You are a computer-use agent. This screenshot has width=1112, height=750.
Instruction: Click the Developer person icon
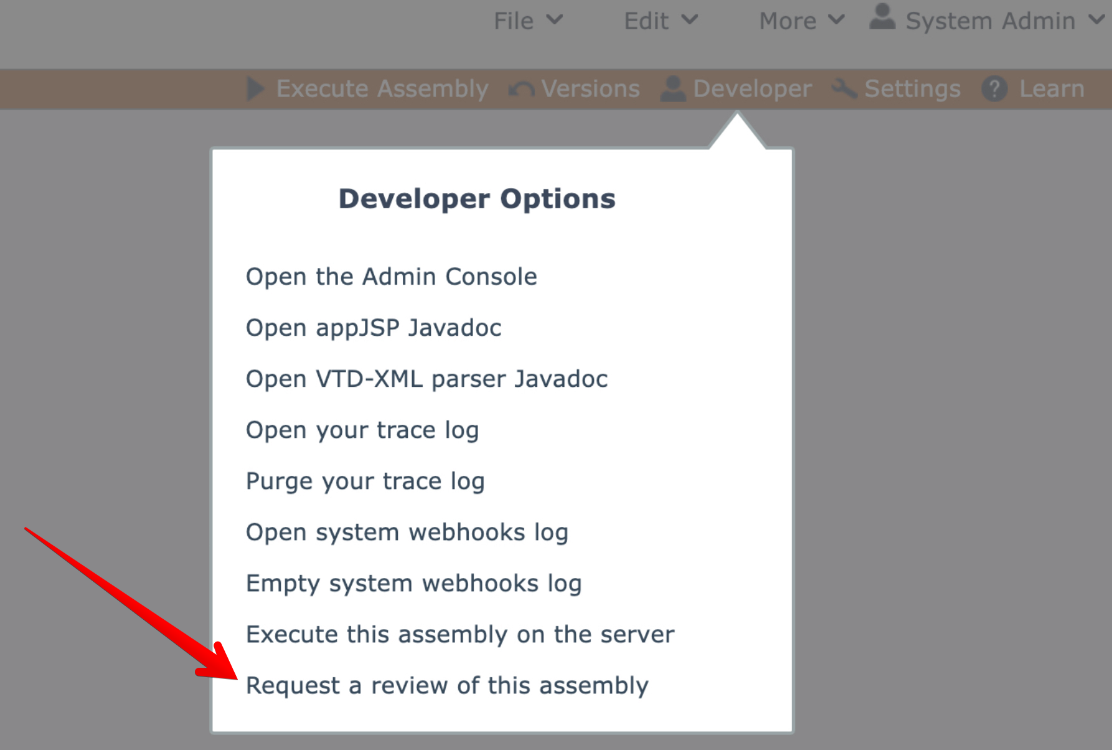pos(673,88)
